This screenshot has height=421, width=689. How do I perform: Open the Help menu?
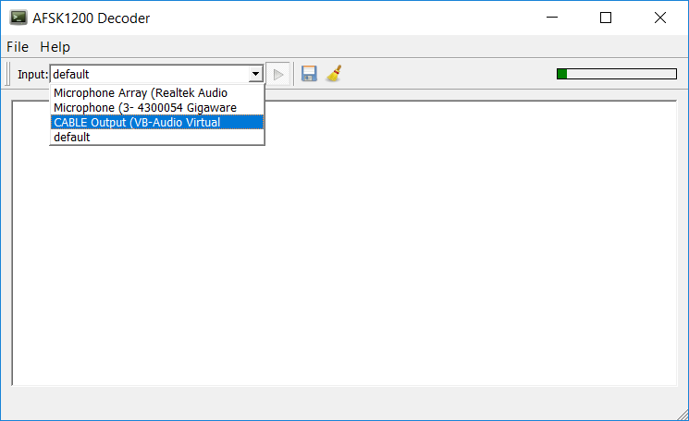[55, 46]
